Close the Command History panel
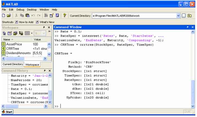 (x=50, y=71)
